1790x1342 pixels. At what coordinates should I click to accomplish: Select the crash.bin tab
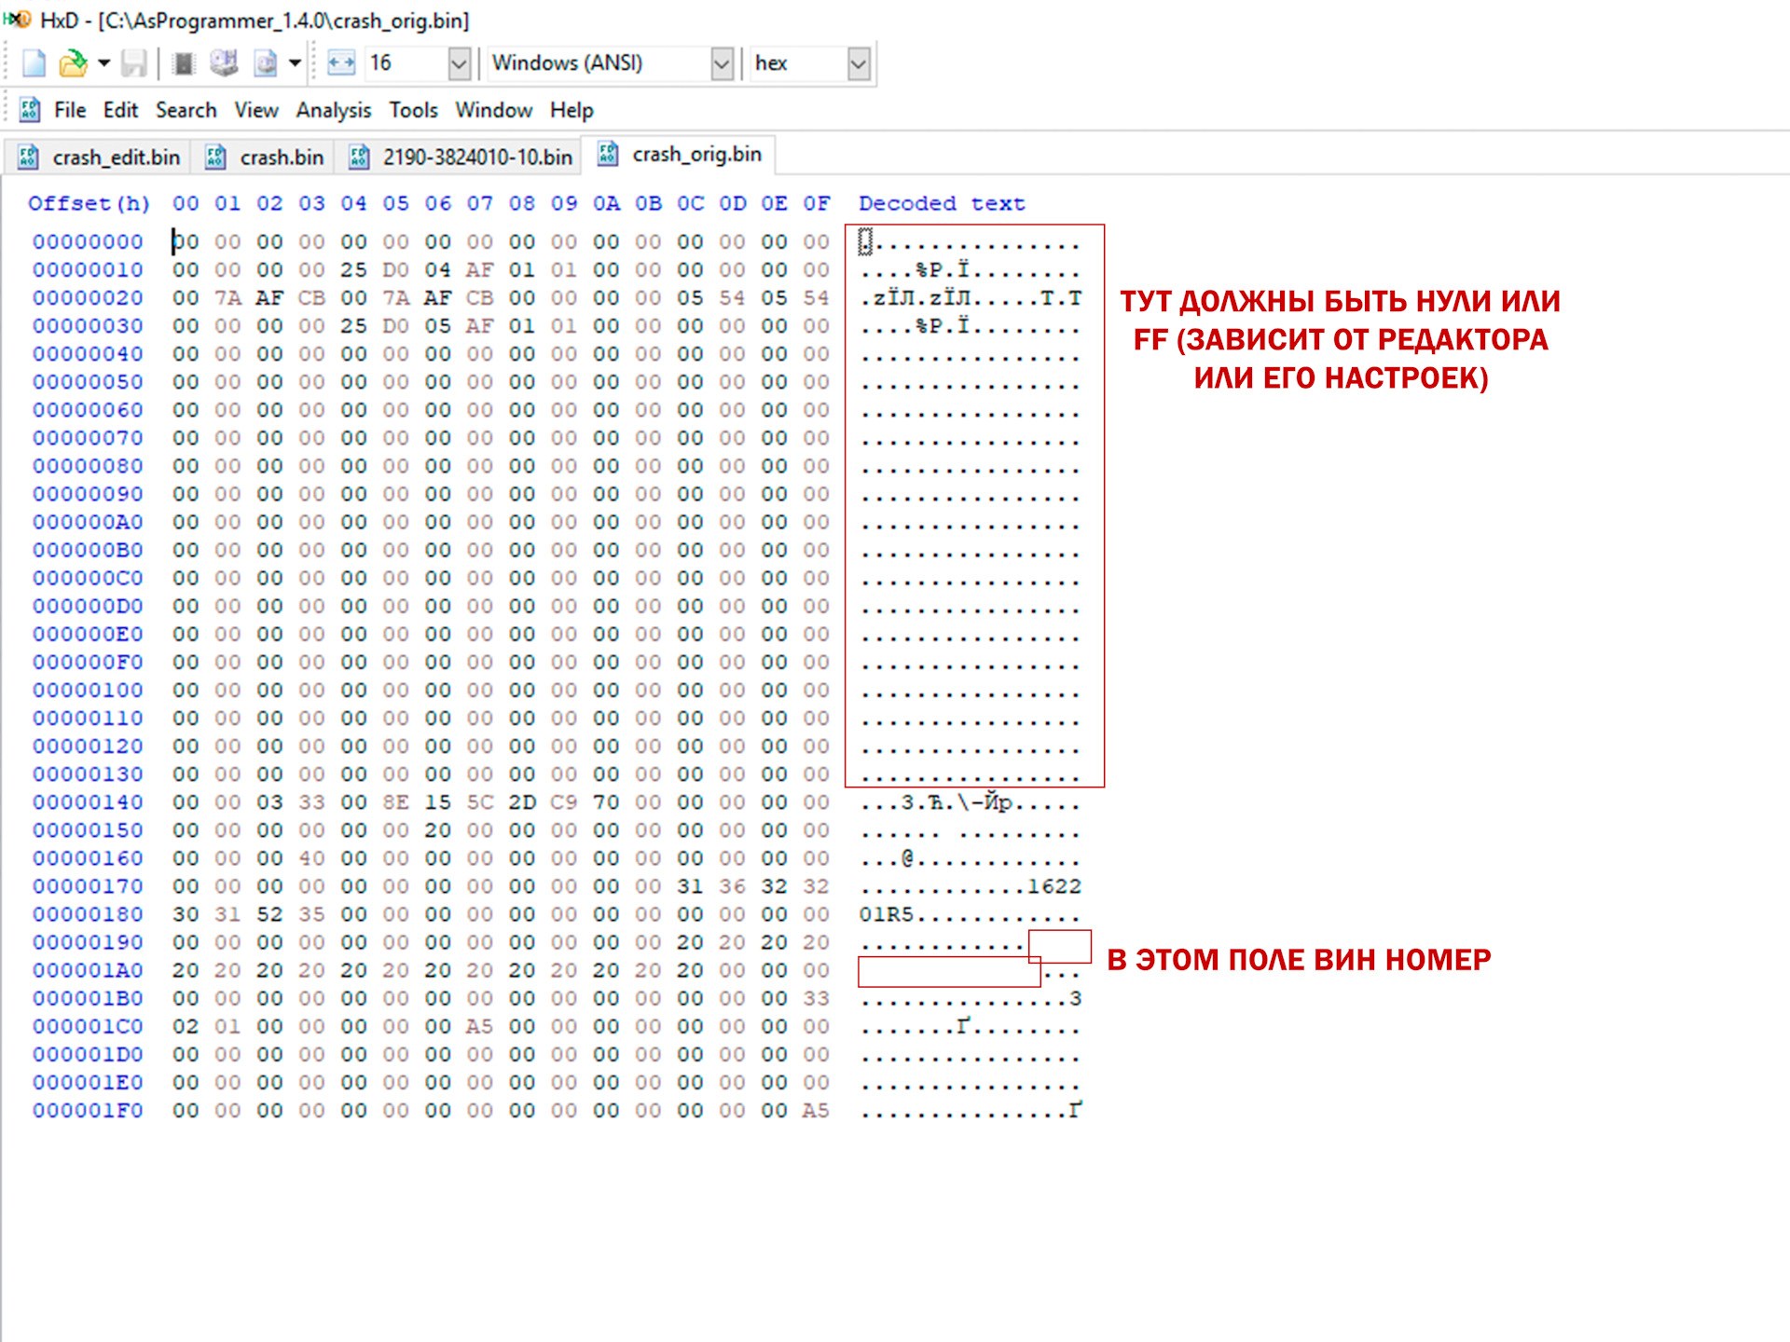point(266,157)
